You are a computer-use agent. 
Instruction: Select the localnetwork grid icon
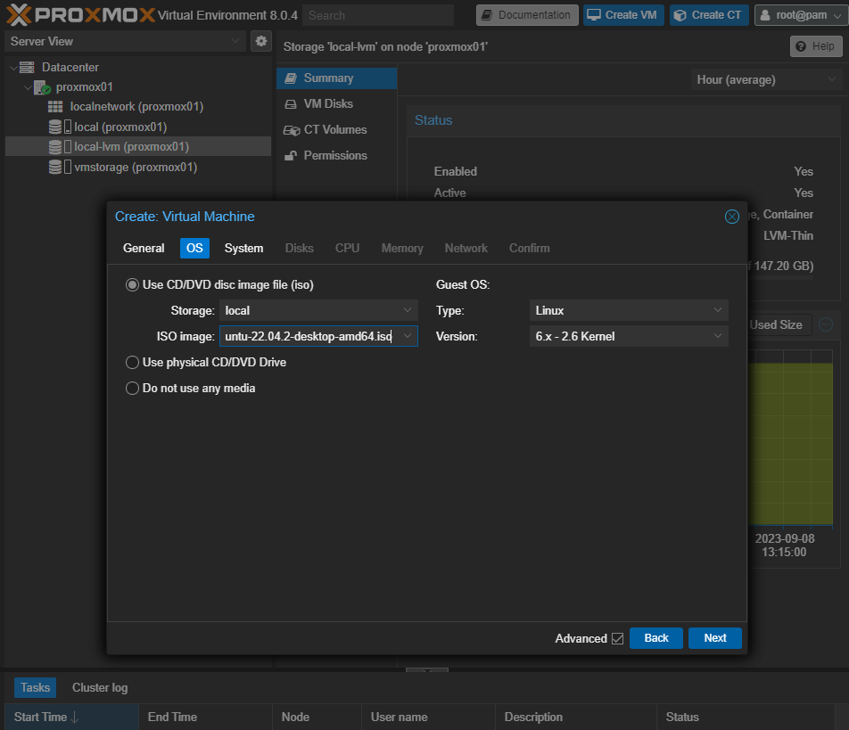tap(55, 107)
